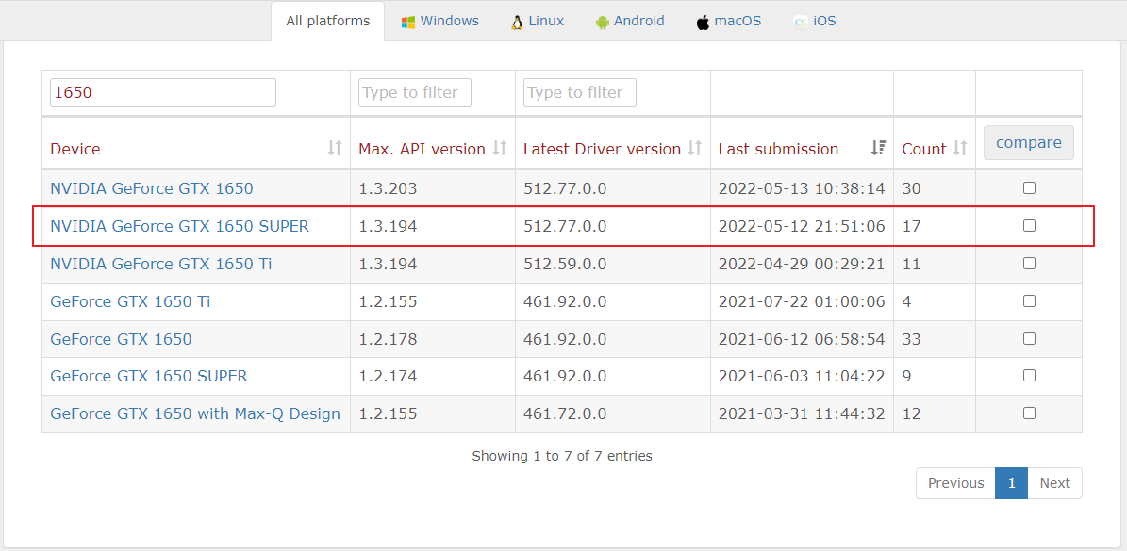Screen dimensions: 1127x551
Task: Check compare box for GeForce GTX 1650 Ti
Action: 1029,300
